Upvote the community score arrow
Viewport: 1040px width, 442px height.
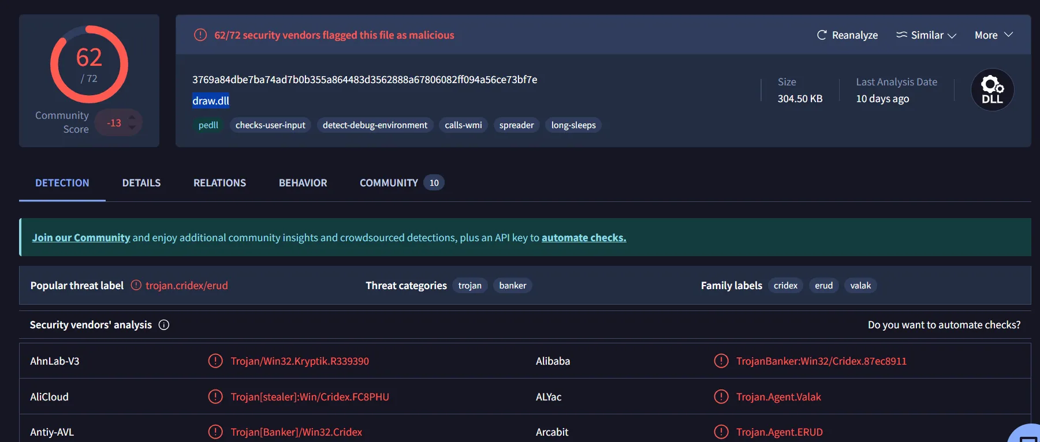(132, 118)
